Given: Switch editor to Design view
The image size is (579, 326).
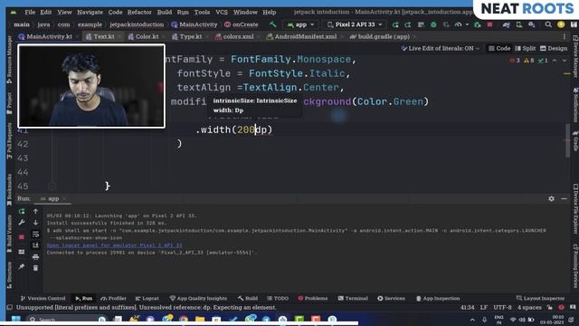Looking at the screenshot, I should pyautogui.click(x=554, y=48).
